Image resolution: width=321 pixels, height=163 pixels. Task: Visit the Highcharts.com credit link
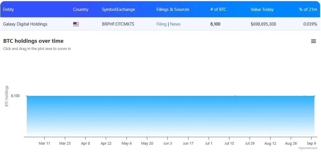pos(308,148)
